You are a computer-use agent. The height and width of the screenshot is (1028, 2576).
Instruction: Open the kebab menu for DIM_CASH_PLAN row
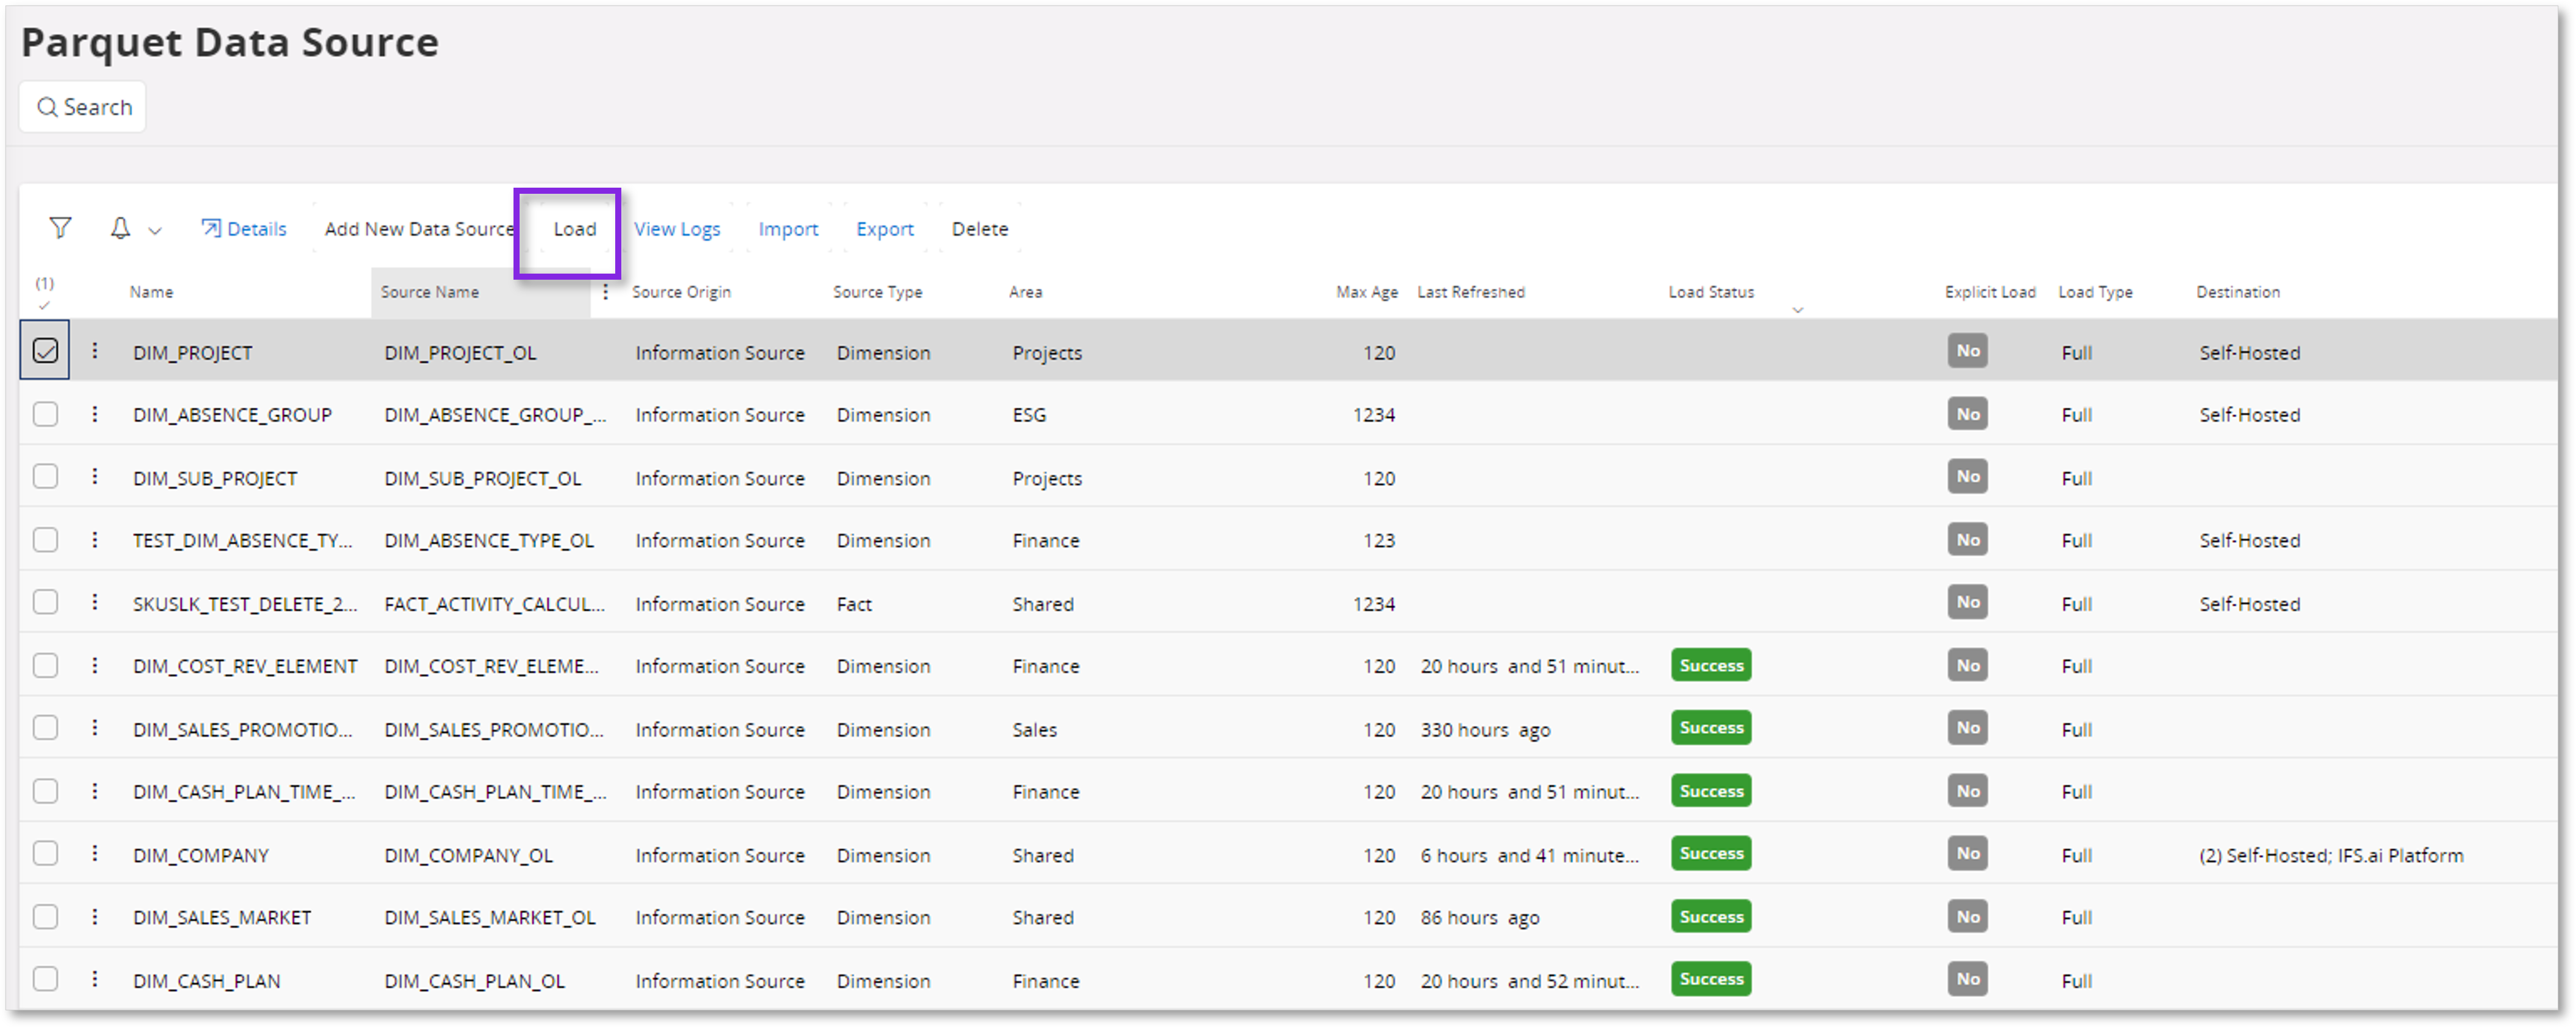click(x=95, y=980)
